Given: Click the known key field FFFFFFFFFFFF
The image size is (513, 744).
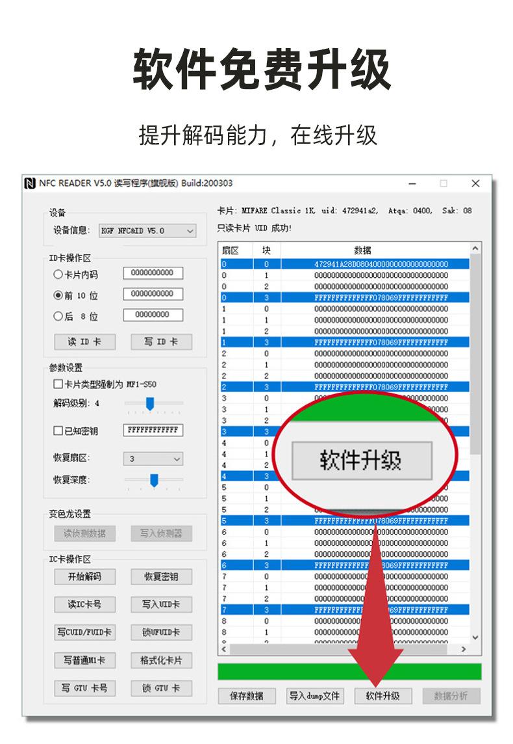Looking at the screenshot, I should 153,430.
